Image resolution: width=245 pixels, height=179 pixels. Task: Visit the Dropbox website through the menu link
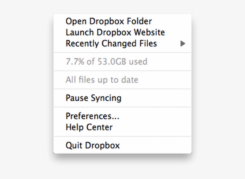115,32
